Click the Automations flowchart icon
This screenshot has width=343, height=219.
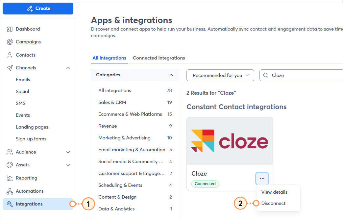[x=10, y=191]
